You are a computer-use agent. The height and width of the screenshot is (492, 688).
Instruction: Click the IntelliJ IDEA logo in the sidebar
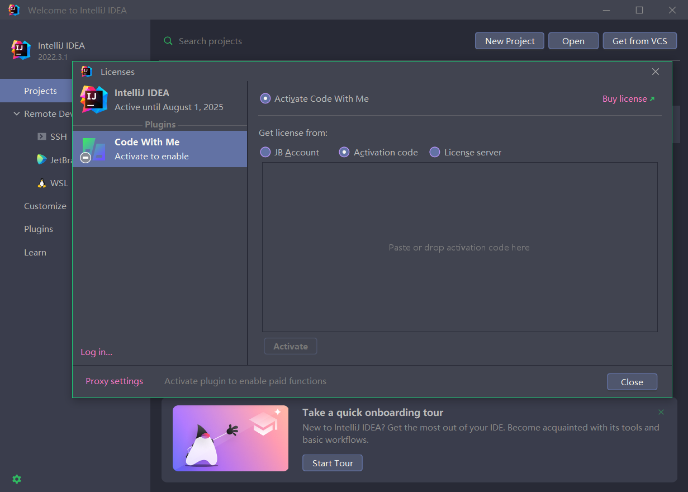point(21,50)
